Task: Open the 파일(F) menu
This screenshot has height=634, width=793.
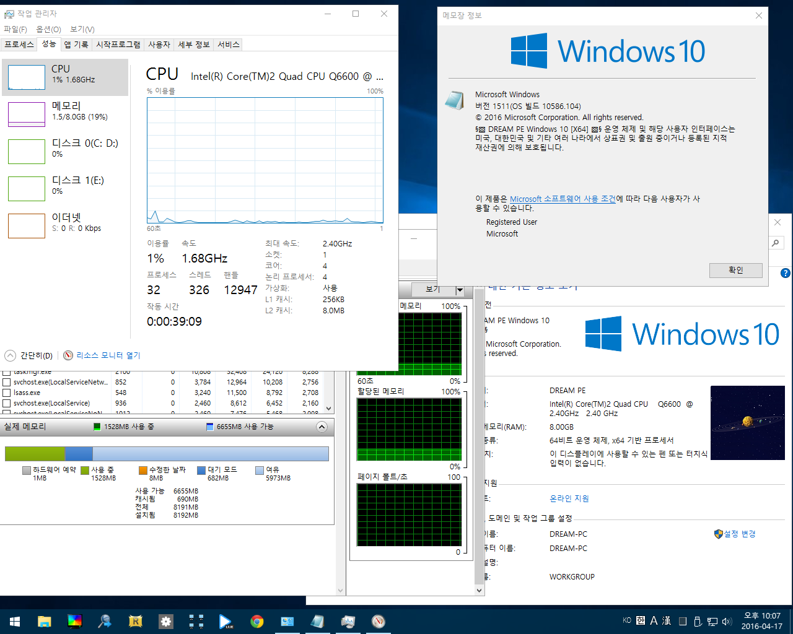Action: point(15,29)
